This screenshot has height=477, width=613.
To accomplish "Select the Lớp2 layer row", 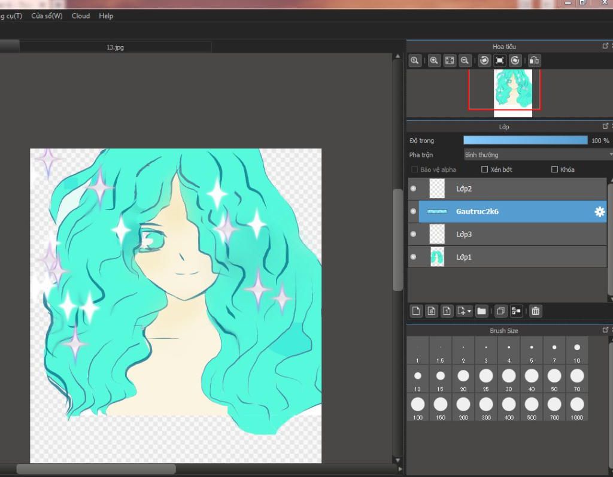I will [508, 189].
